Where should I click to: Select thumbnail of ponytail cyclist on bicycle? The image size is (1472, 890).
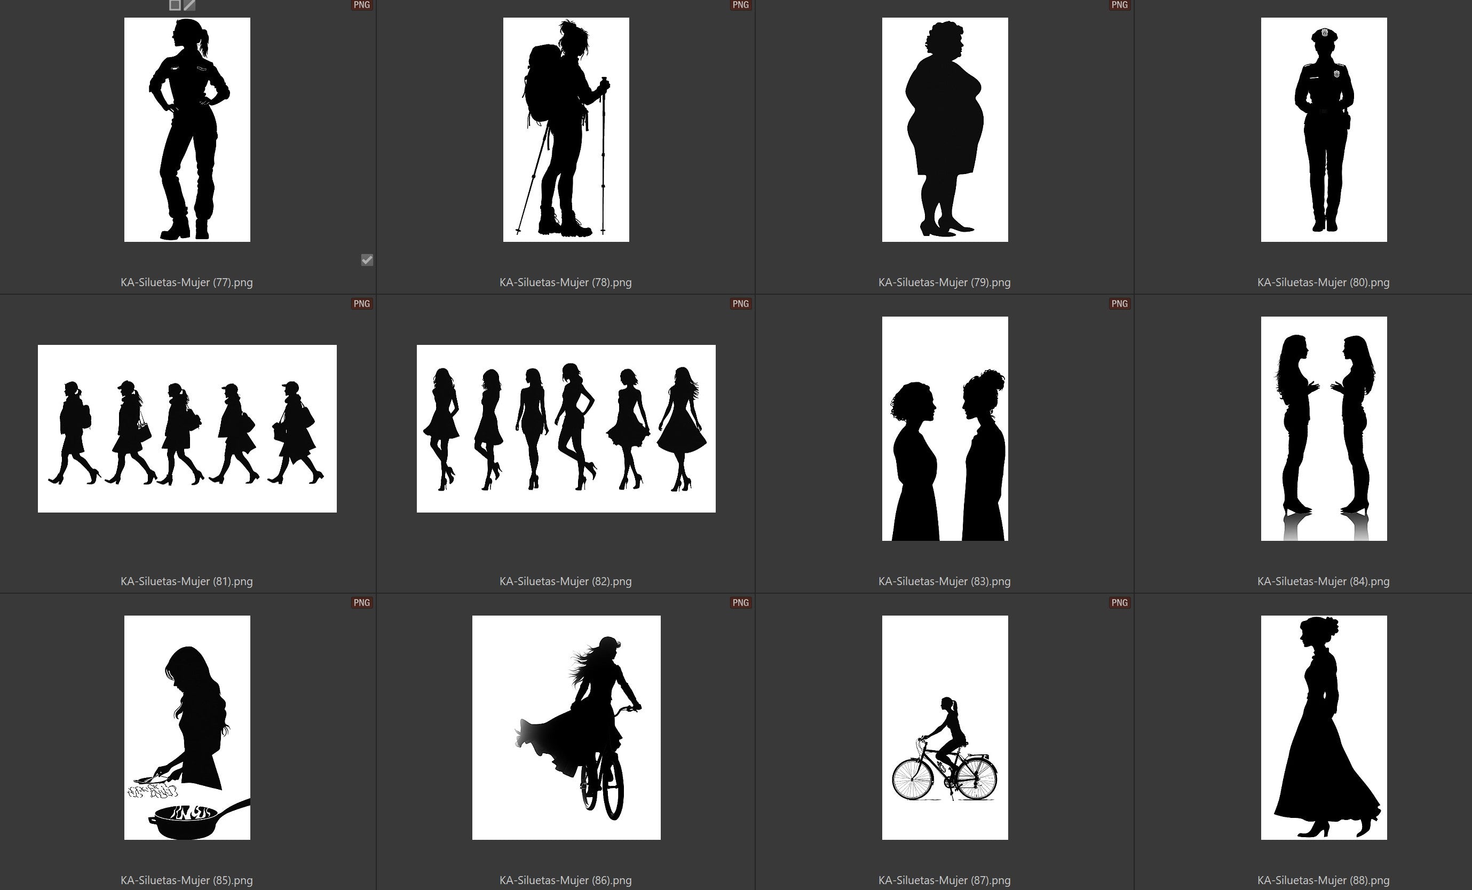[945, 727]
